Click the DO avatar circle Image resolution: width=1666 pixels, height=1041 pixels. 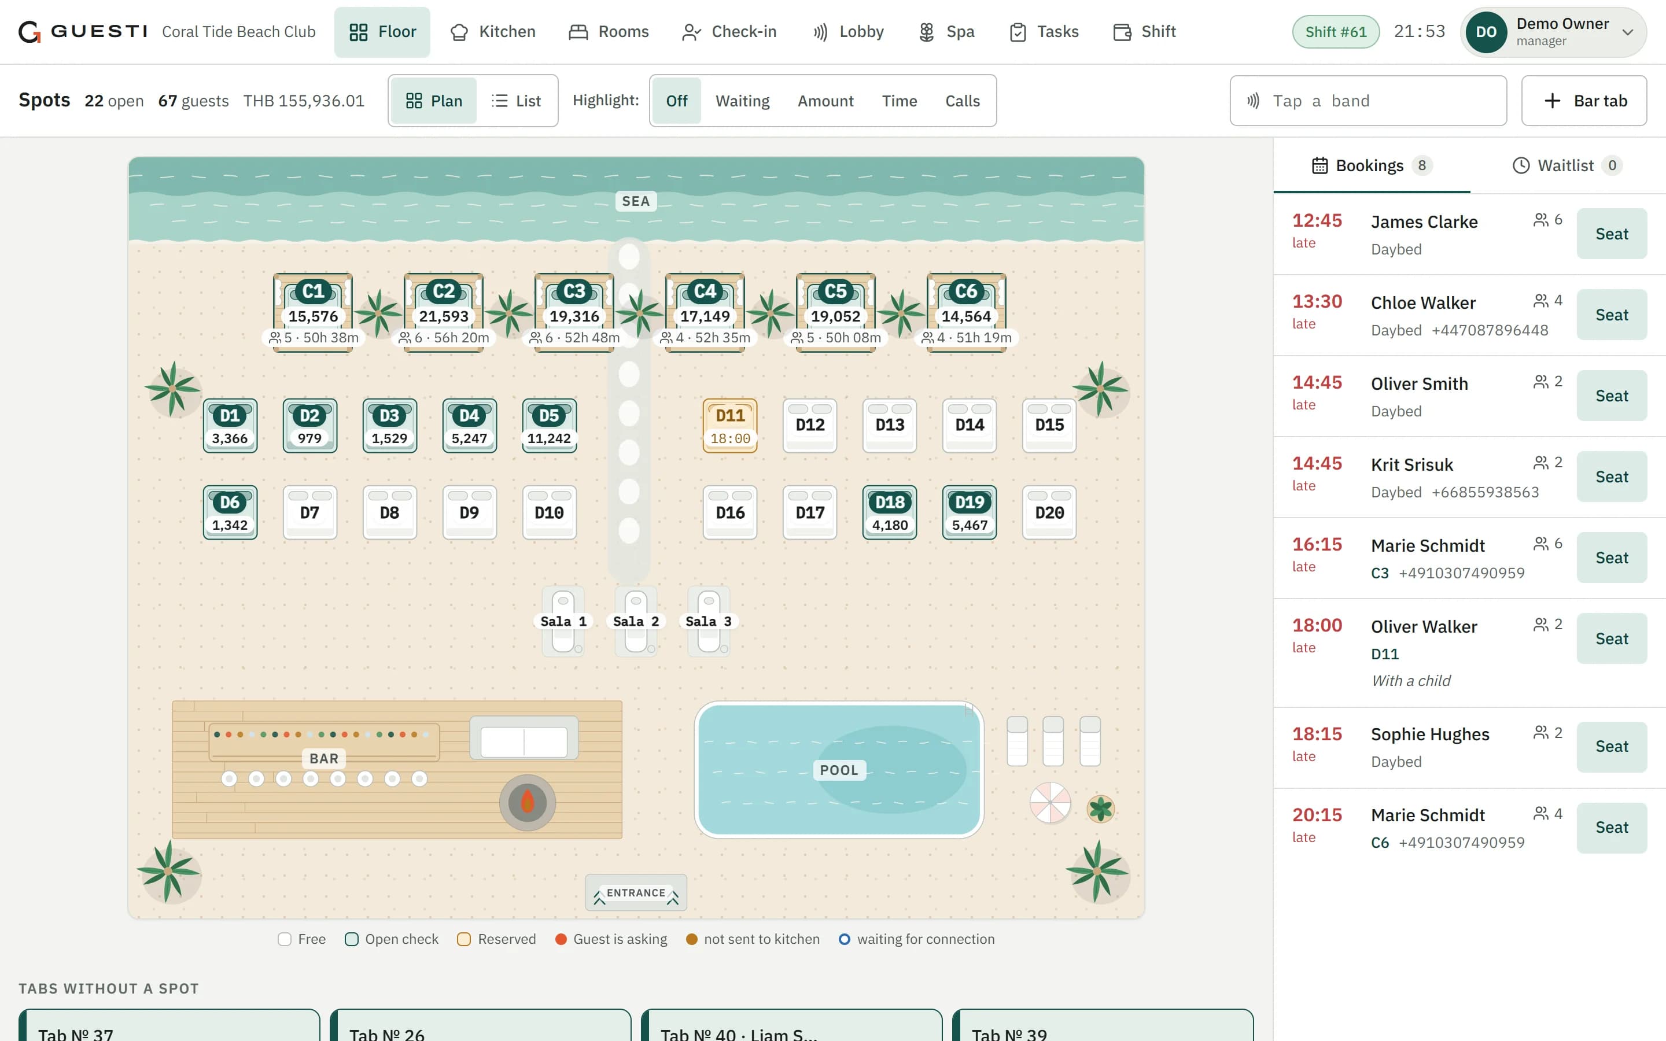click(x=1486, y=32)
